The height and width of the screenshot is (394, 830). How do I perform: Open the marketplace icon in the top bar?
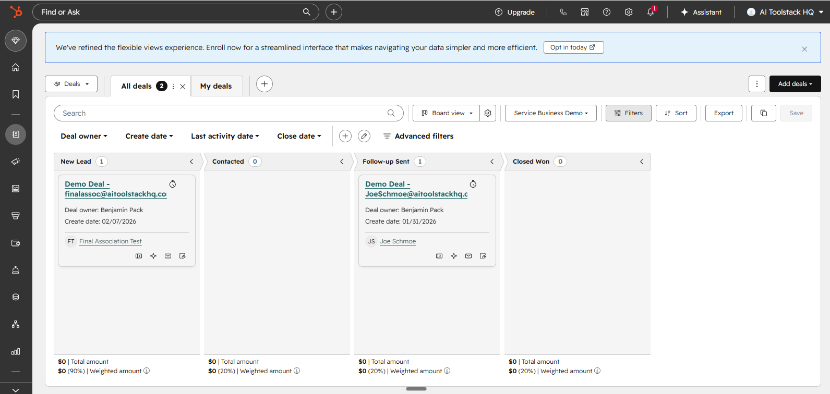(x=585, y=12)
